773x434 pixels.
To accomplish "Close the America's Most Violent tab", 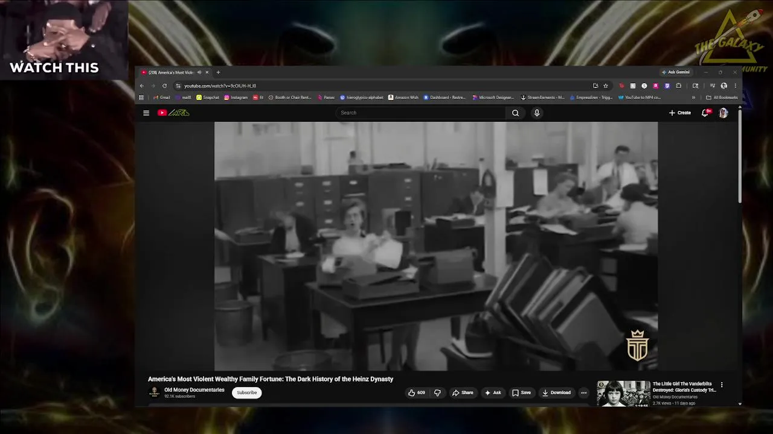I will (x=207, y=72).
